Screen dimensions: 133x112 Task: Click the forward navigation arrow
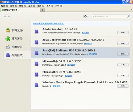9,16
